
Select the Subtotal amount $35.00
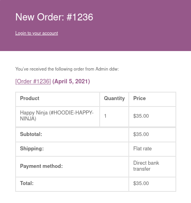[141, 134]
